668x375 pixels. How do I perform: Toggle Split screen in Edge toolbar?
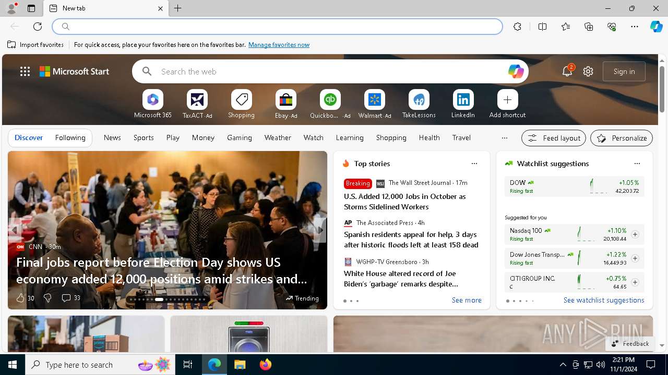pyautogui.click(x=542, y=27)
